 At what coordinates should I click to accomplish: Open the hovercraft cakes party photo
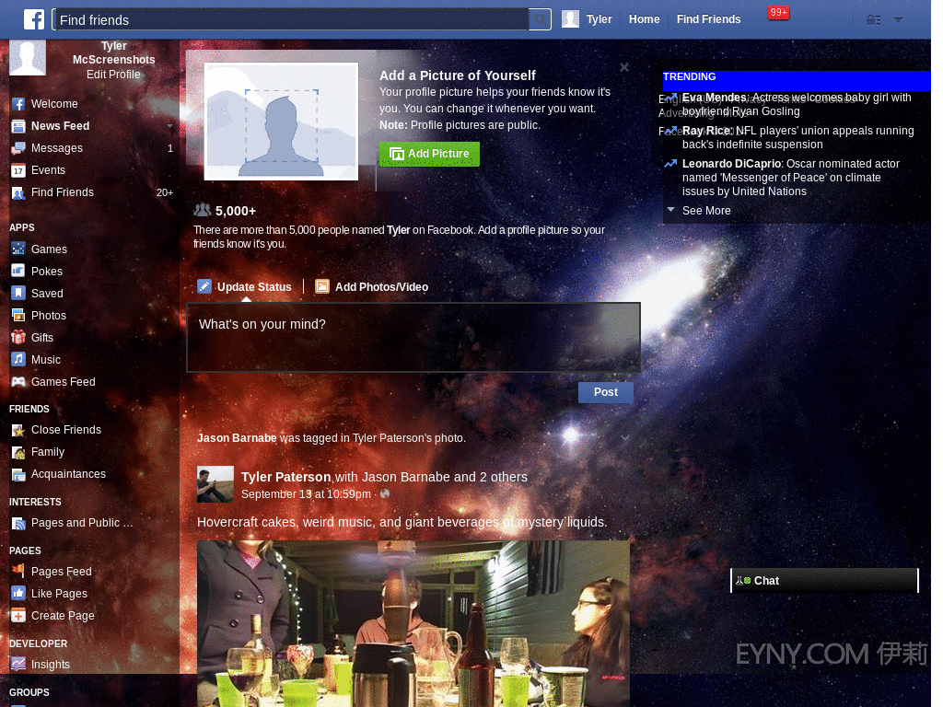pos(413,624)
